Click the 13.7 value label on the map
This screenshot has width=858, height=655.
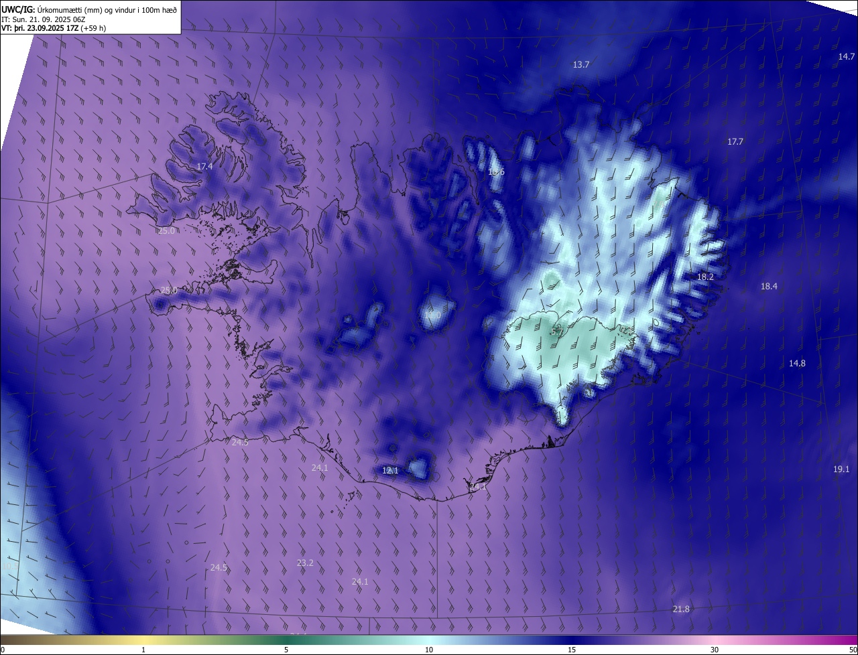click(x=581, y=65)
